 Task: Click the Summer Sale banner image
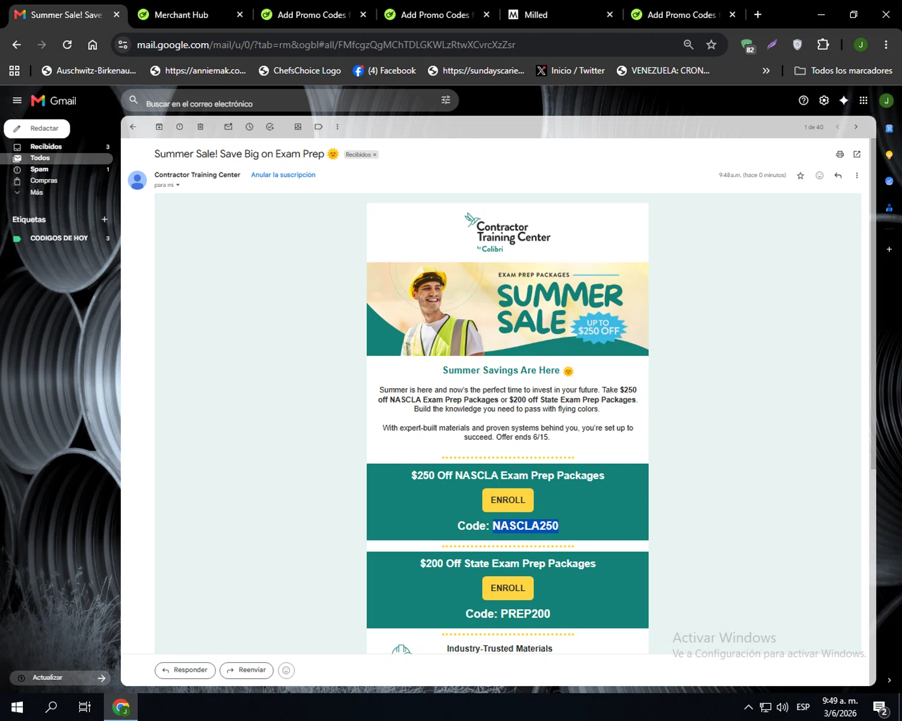(x=508, y=309)
